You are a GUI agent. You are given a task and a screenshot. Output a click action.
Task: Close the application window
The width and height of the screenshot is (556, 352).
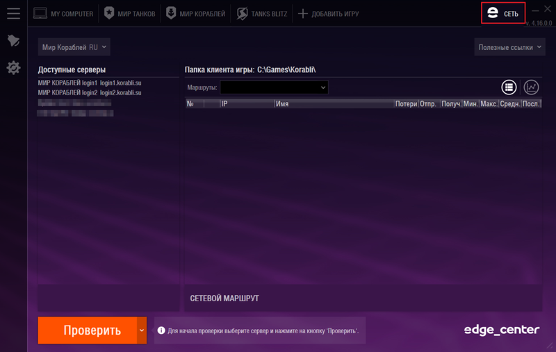[548, 10]
